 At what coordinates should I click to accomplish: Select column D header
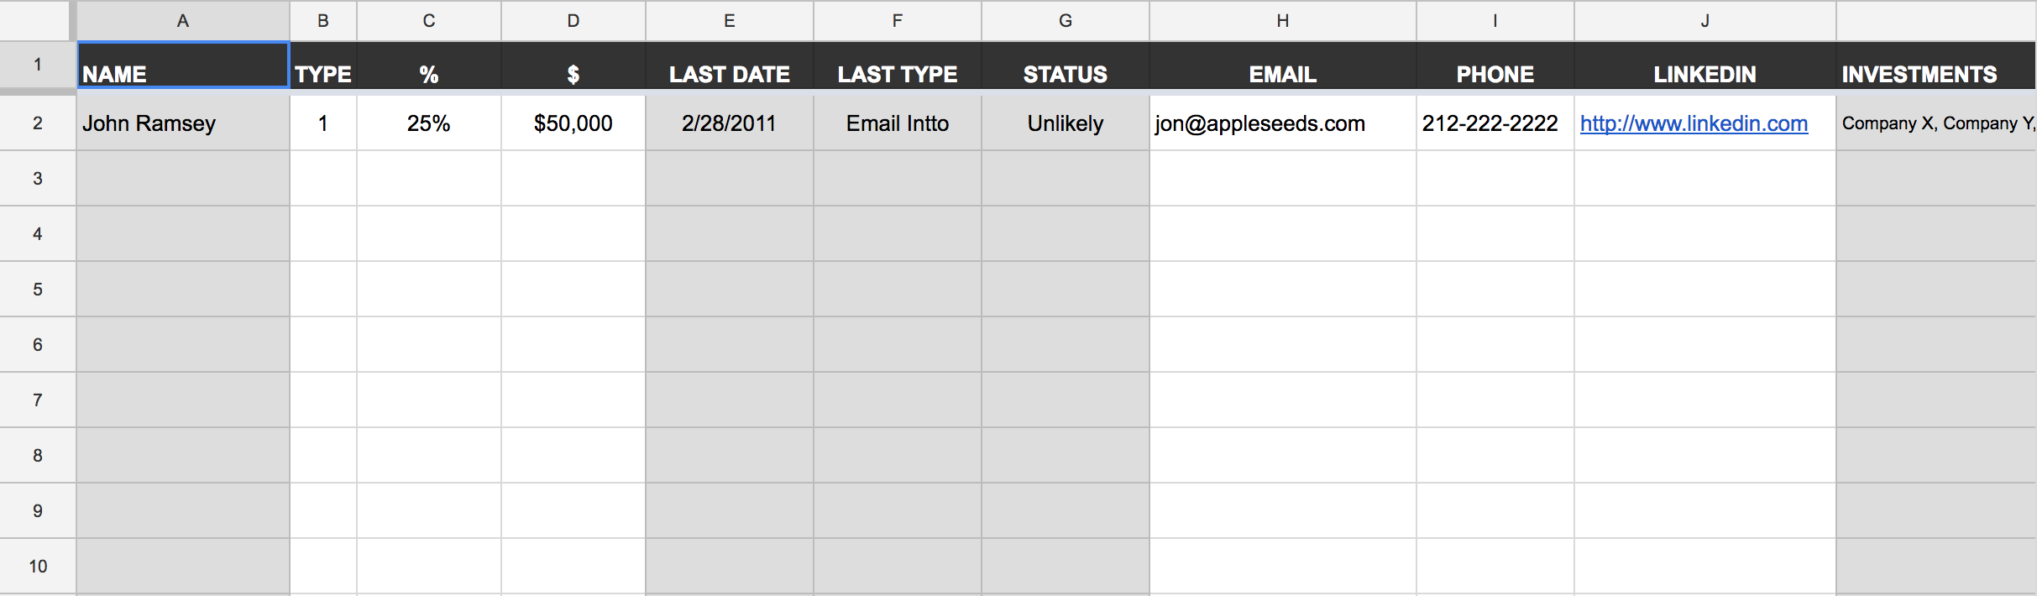[x=573, y=21]
